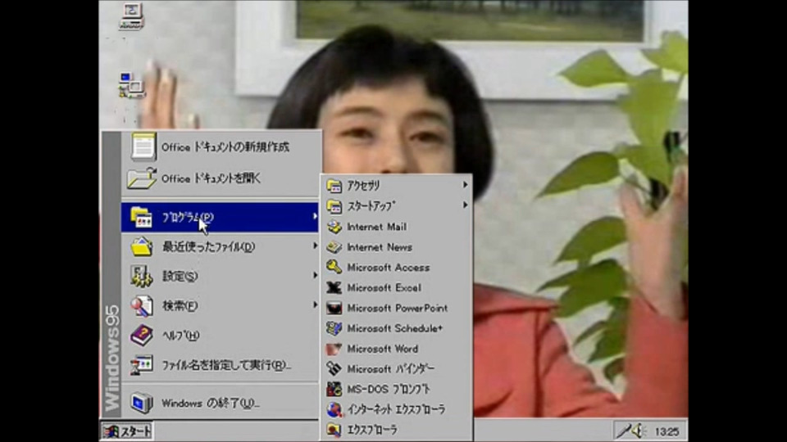Viewport: 787px width, 442px height.
Task: Expand the アクセサリ submenu arrow
Action: click(466, 185)
